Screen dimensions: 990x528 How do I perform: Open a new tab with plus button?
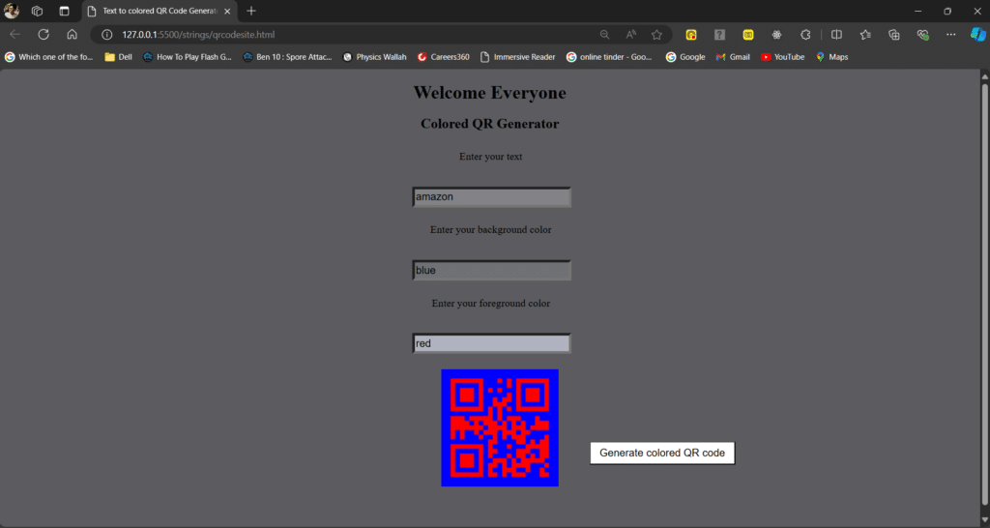point(251,11)
